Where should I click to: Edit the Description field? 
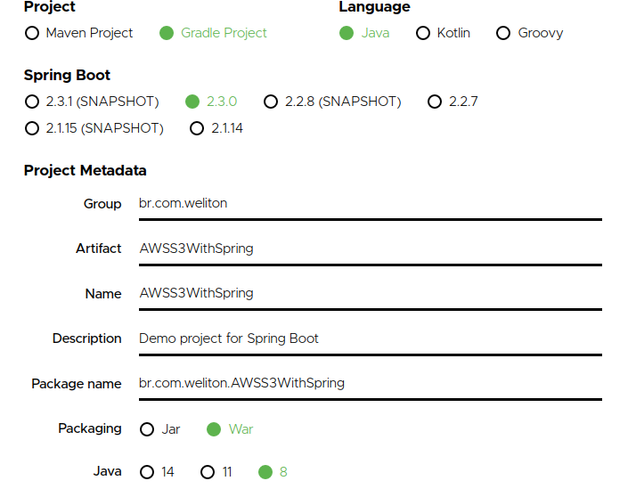tap(370, 338)
